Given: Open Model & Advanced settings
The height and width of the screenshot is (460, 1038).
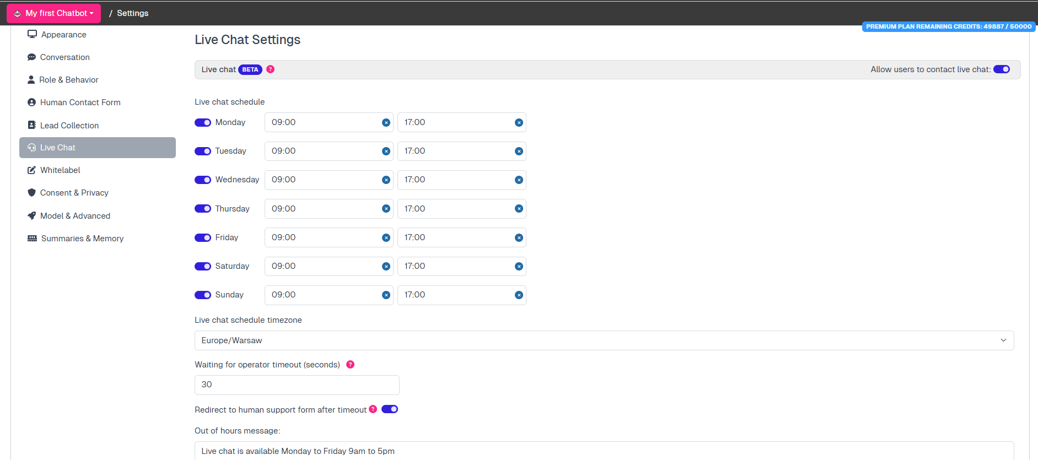Looking at the screenshot, I should click(75, 216).
